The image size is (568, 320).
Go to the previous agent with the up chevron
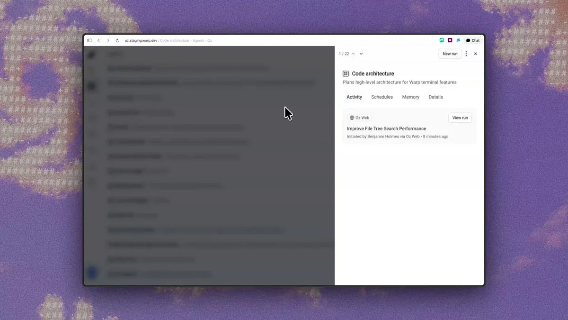tap(353, 54)
